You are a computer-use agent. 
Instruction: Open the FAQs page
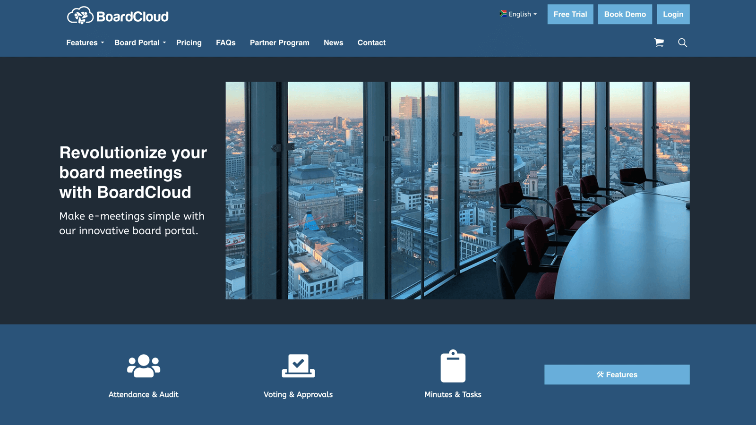[225, 42]
